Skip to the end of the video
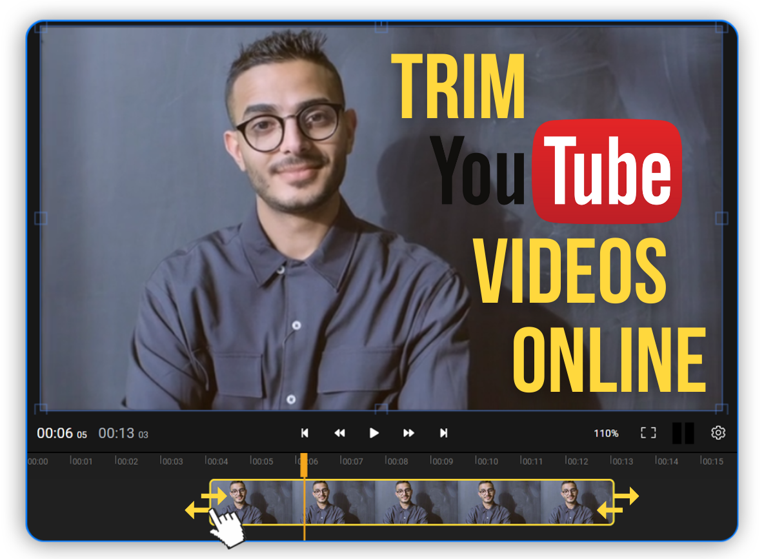Viewport: 764px width, 559px height. 443,432
